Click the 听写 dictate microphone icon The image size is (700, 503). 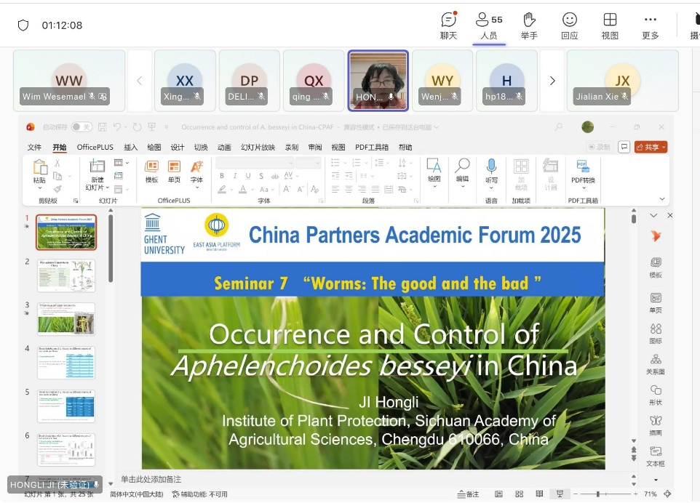491,168
